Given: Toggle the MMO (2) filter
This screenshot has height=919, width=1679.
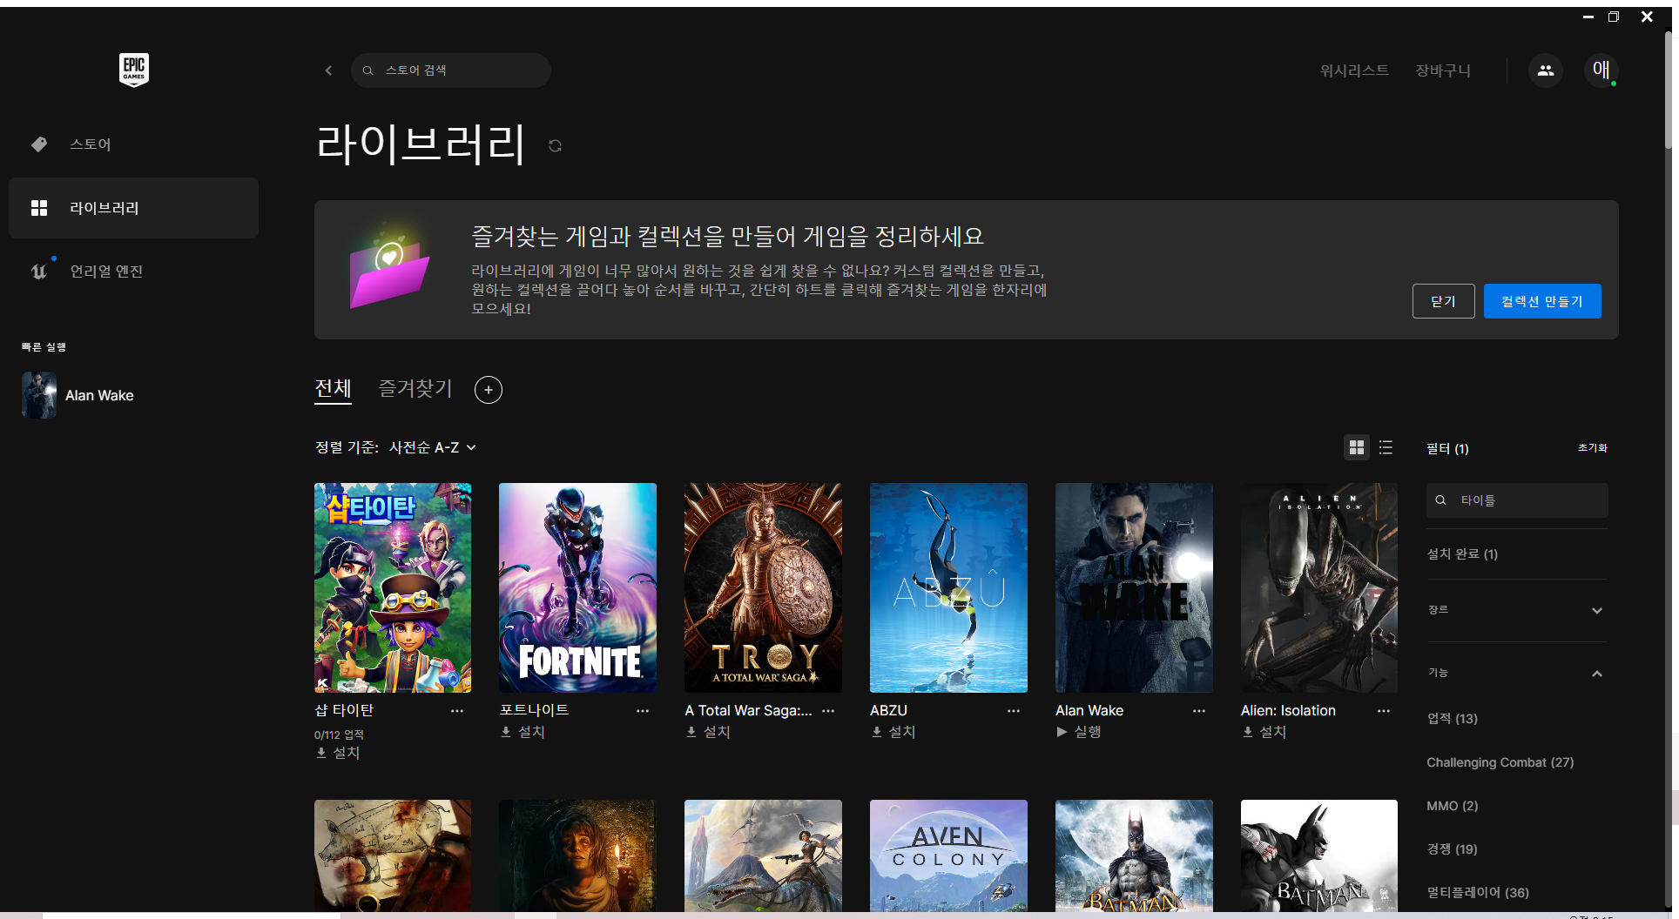Looking at the screenshot, I should [1452, 806].
